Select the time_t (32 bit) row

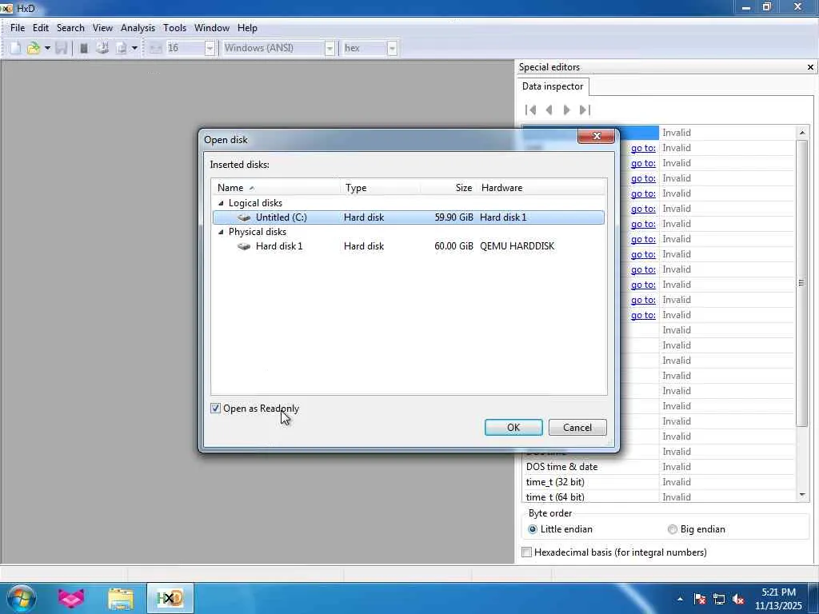659,482
